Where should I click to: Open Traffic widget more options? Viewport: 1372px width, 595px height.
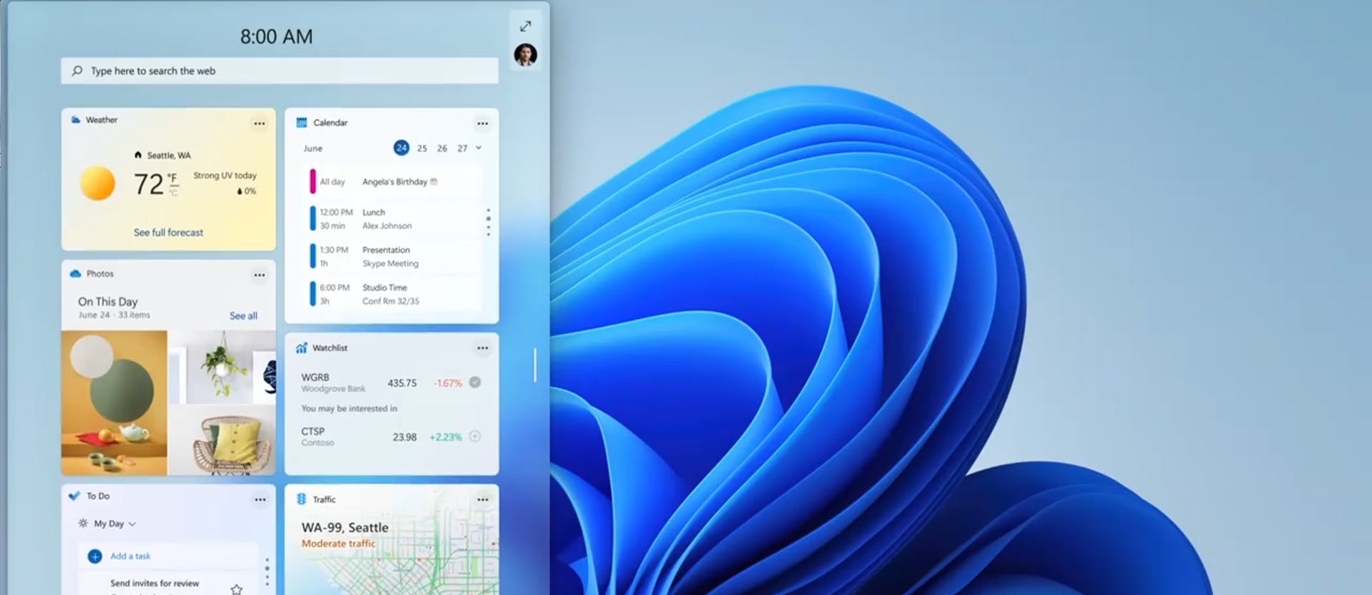(x=483, y=500)
